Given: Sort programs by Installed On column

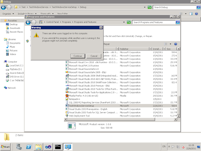Looking at the screenshot, I should [157, 49].
